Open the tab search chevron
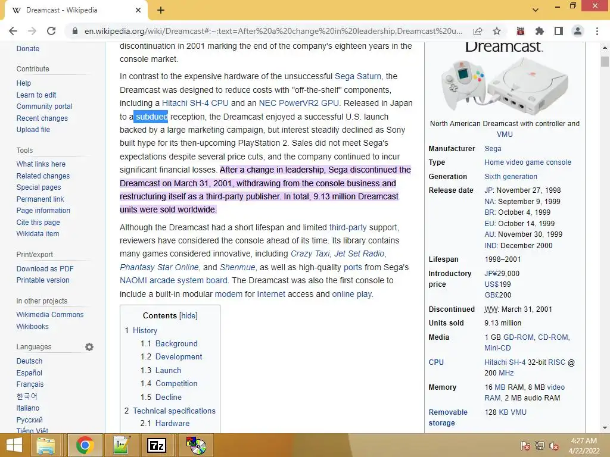610x457 pixels. [x=536, y=10]
